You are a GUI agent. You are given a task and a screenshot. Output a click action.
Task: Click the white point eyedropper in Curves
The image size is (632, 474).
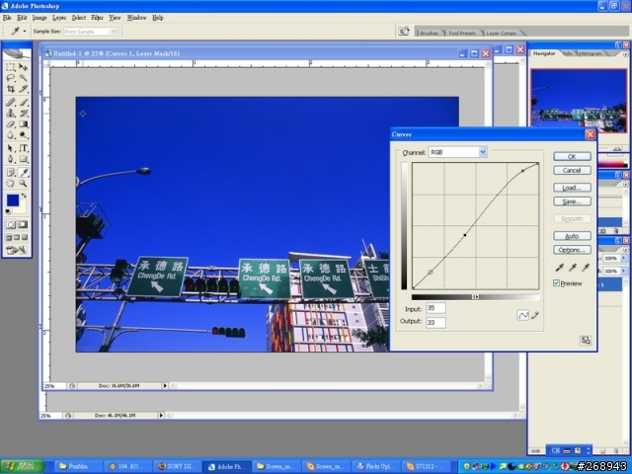click(586, 268)
